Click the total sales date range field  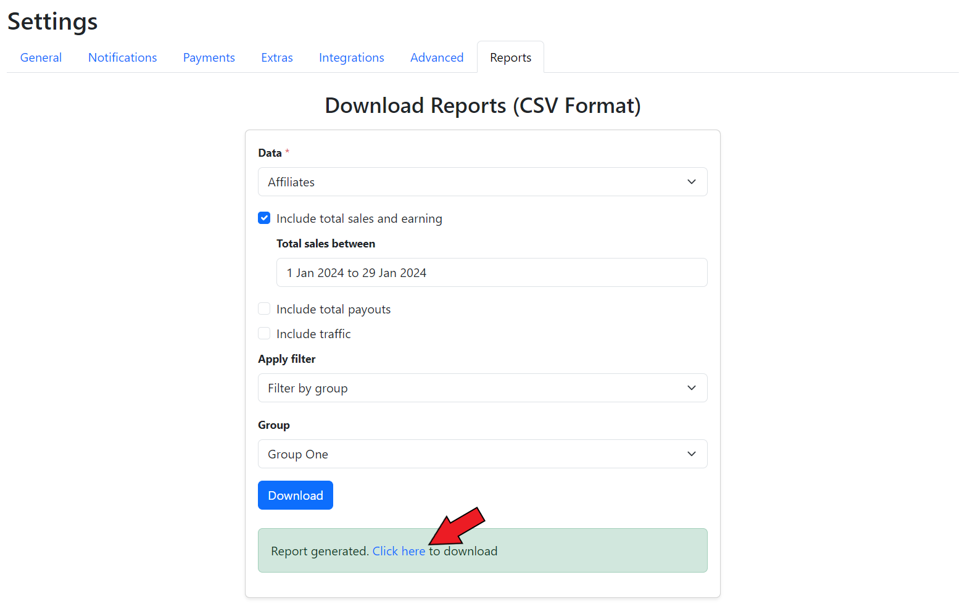491,273
